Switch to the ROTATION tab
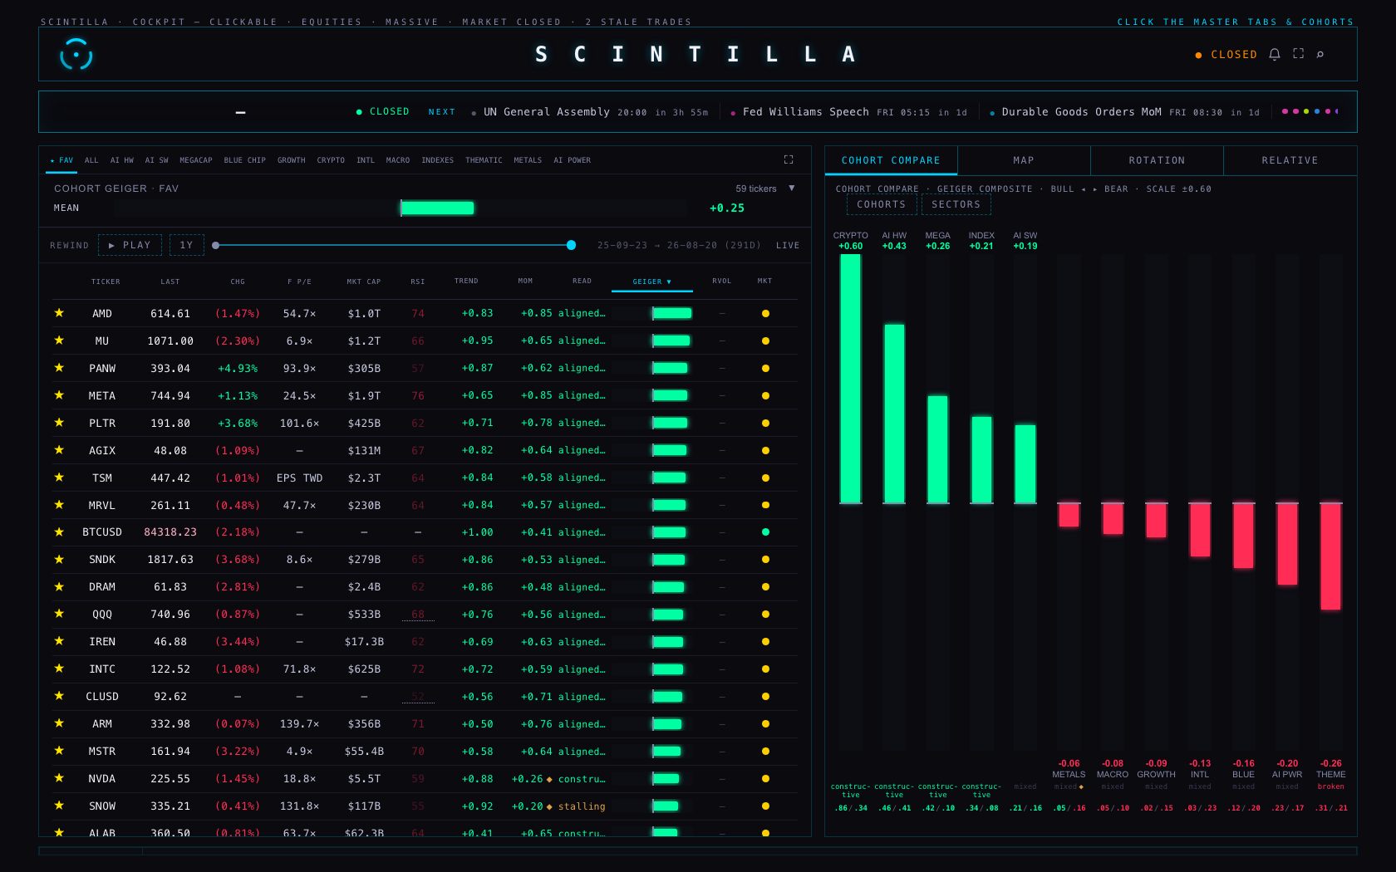This screenshot has height=872, width=1396. (1157, 160)
